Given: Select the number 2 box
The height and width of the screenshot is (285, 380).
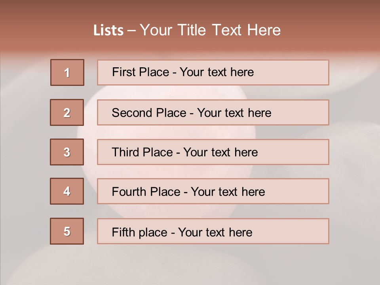Looking at the screenshot, I should tap(67, 112).
